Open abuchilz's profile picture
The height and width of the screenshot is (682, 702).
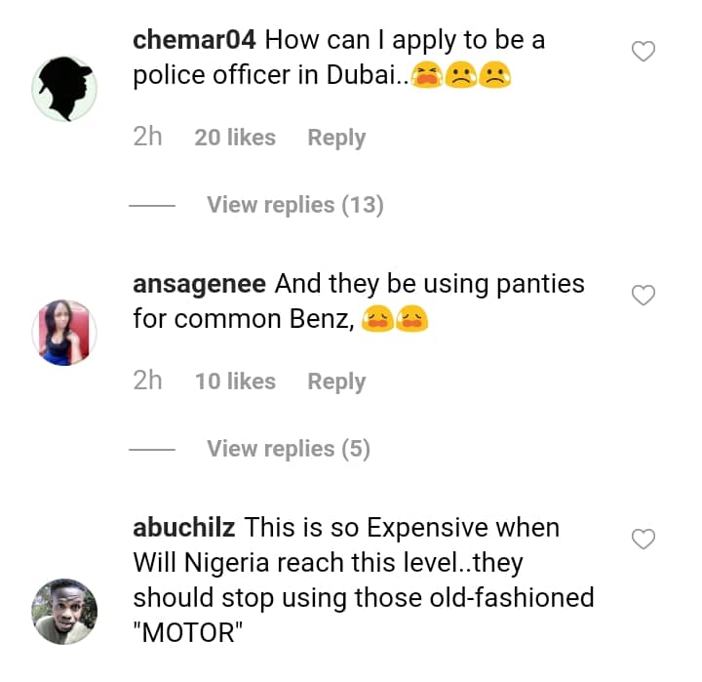(65, 611)
